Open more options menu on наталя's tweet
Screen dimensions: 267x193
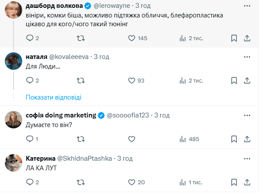[x=247, y=57]
